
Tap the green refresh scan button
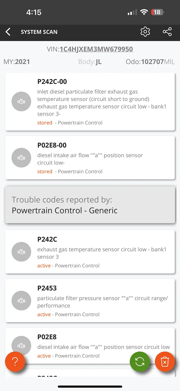click(140, 362)
